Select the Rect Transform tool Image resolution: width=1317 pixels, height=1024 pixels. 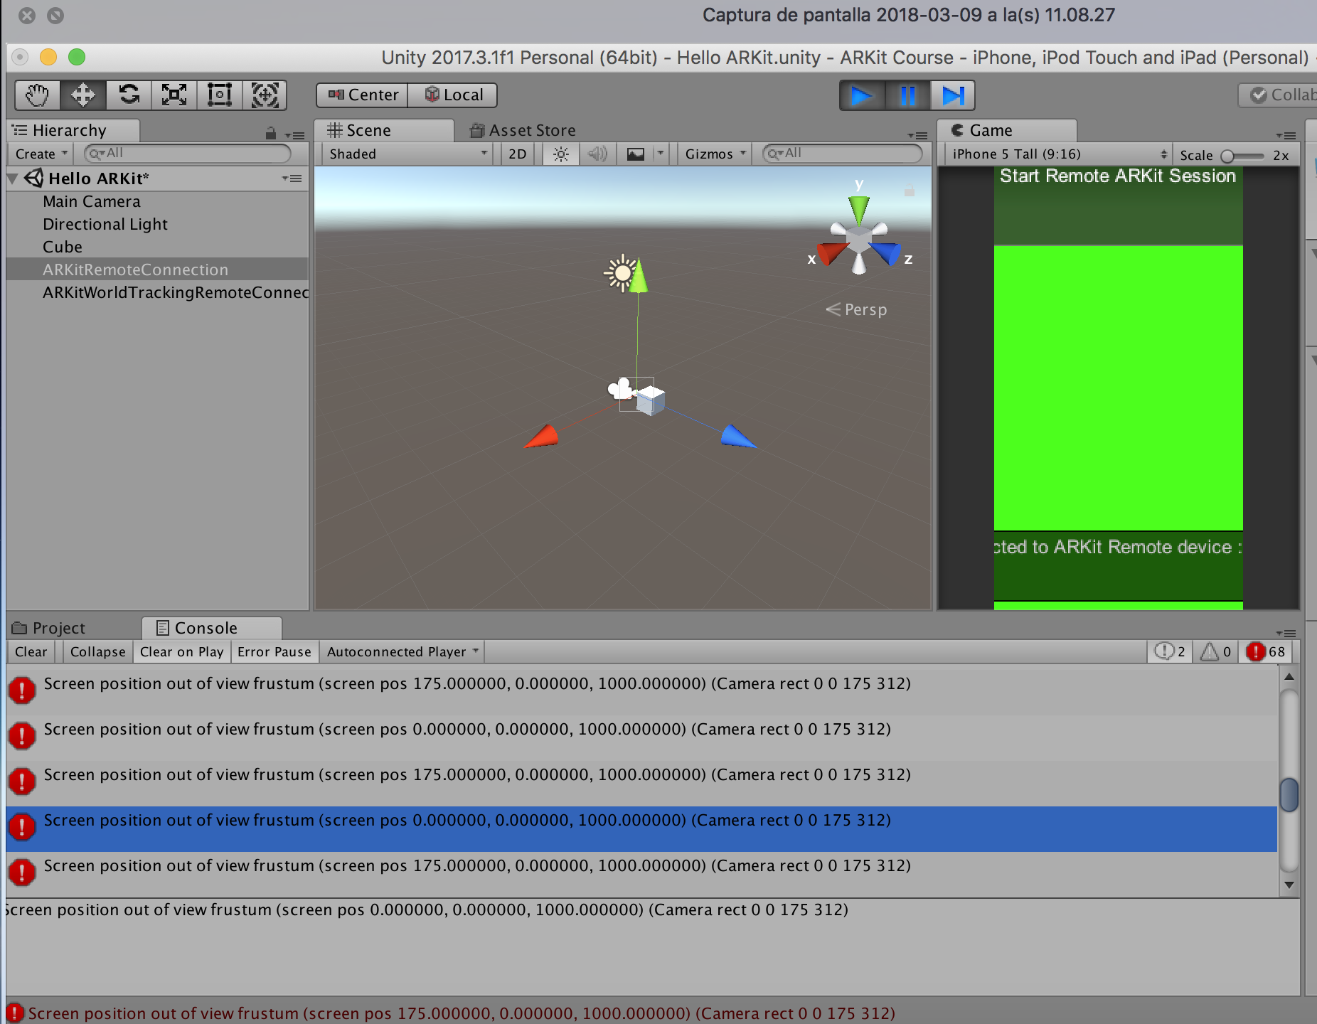point(219,95)
